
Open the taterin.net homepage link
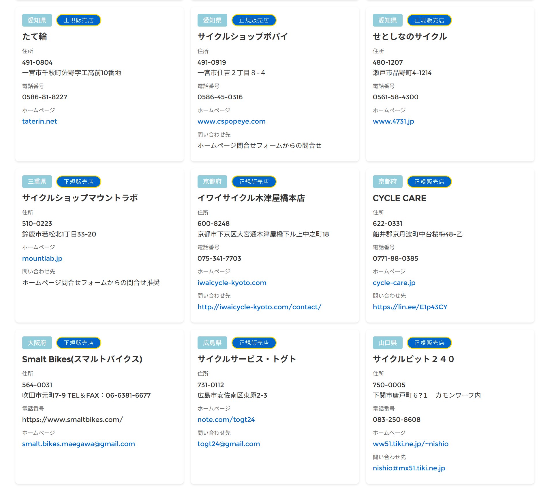(x=40, y=121)
